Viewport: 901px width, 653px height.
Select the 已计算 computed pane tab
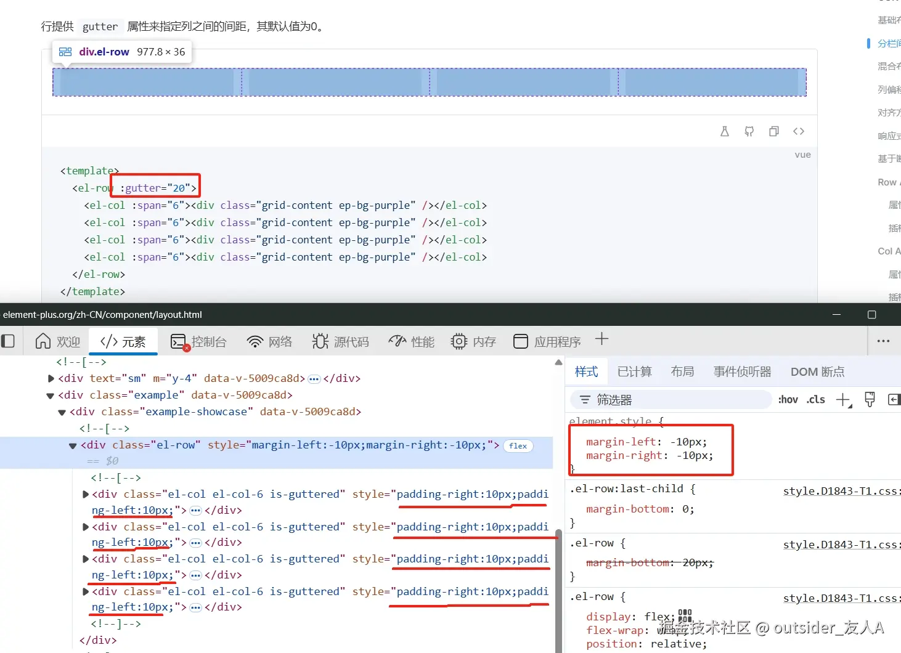(x=634, y=371)
